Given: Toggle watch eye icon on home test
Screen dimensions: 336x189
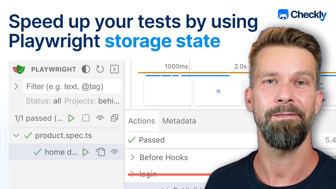Looking at the screenshot, I should pyautogui.click(x=114, y=152).
